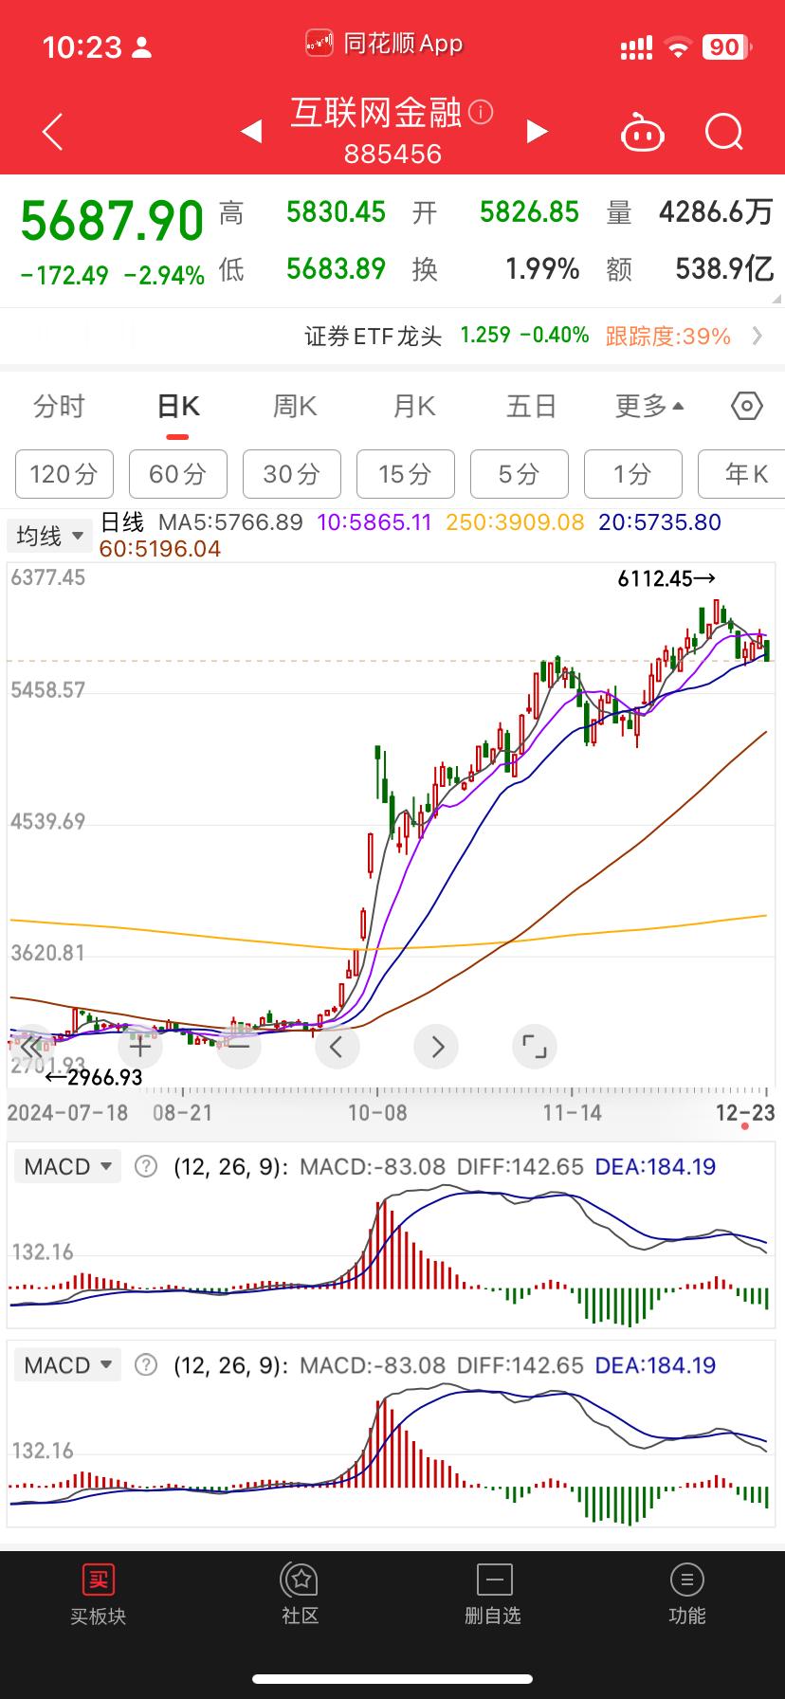Open help icon of first MACD panel
This screenshot has height=1699, width=785.
coord(145,1166)
